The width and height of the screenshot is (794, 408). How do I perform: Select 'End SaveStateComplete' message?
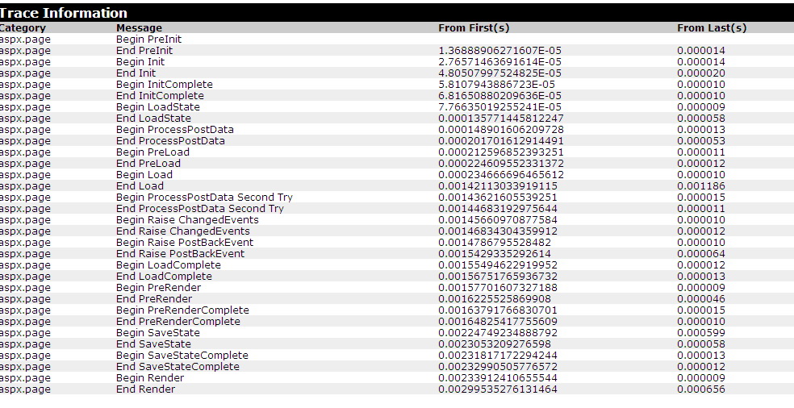(x=178, y=367)
